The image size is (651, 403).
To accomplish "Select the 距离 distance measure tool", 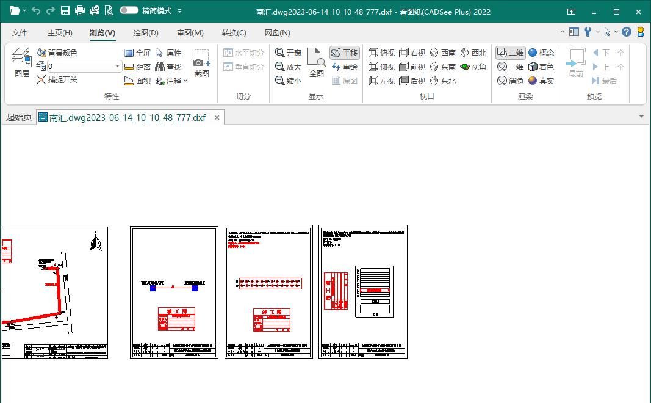I will [x=137, y=67].
